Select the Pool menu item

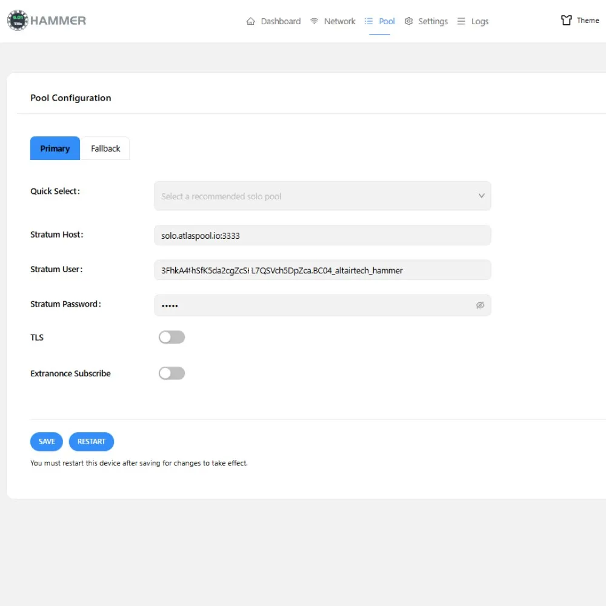[x=379, y=21]
